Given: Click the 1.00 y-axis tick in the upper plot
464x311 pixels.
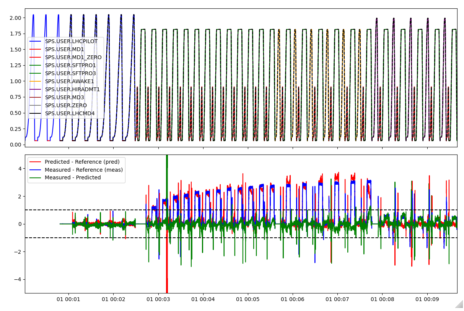Looking at the screenshot, I should click(15, 81).
